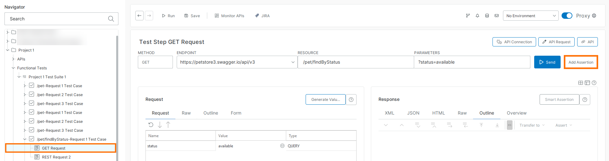The image size is (609, 161).
Task: Click the 'QUERY' type cell
Action: (x=321, y=146)
